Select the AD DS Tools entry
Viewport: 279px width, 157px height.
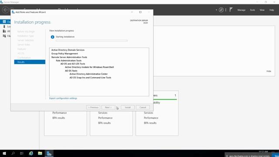click(71, 71)
